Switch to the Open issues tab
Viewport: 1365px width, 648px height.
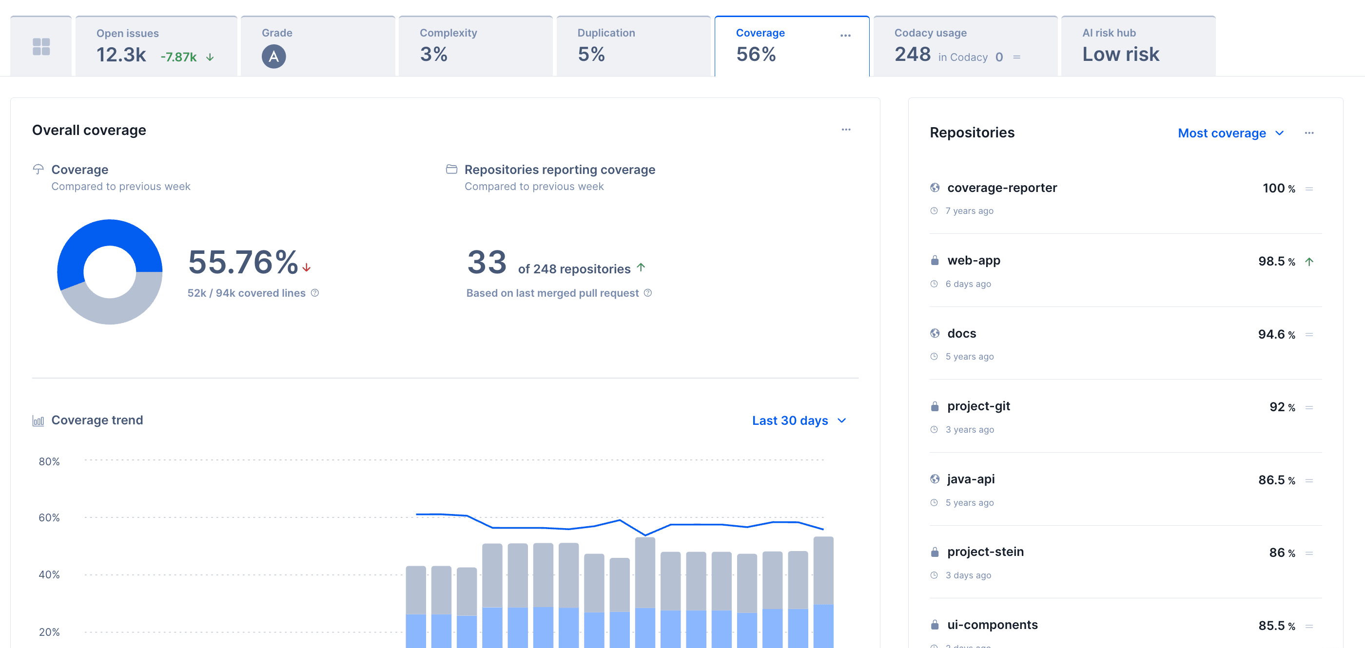pos(156,47)
